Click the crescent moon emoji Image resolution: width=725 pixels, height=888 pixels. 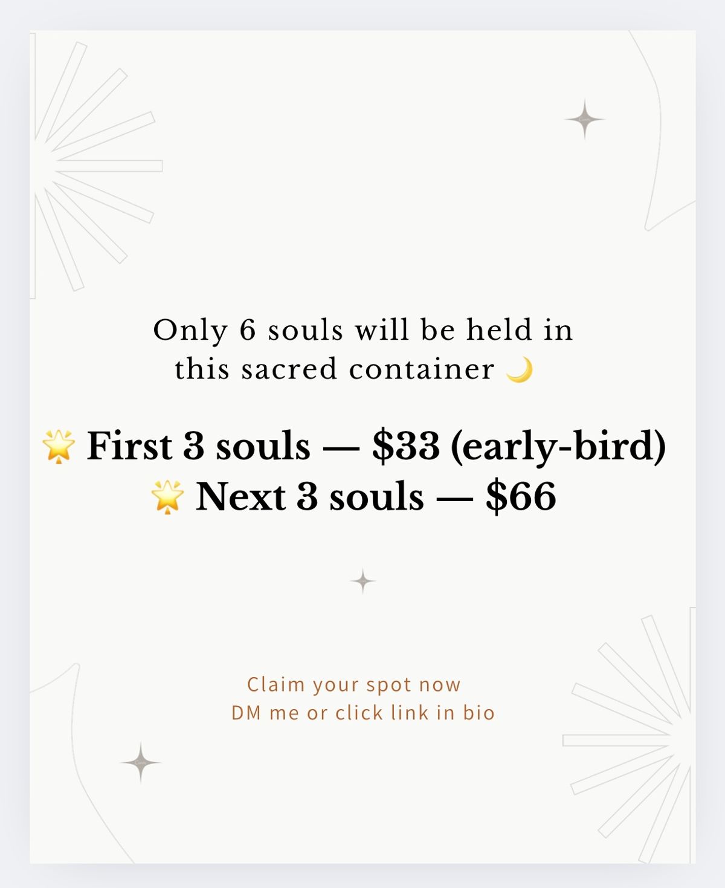(520, 369)
